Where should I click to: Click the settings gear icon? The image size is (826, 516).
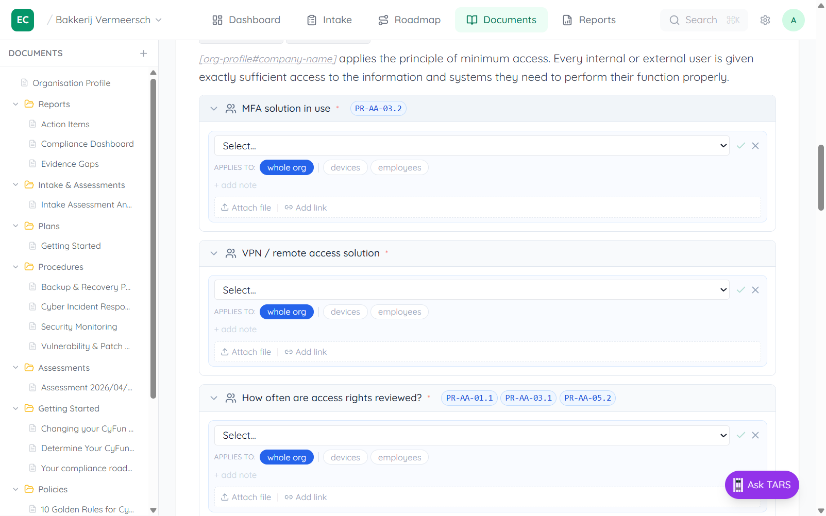[765, 20]
